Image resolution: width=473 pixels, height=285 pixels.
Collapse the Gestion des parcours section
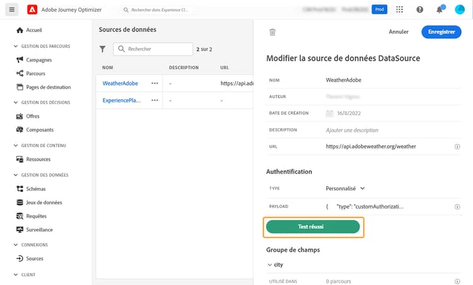tap(16, 46)
